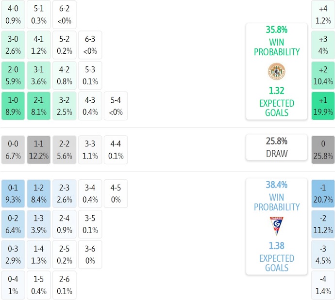Select the +1 goal margin swatch
The image size is (335, 300).
323,106
